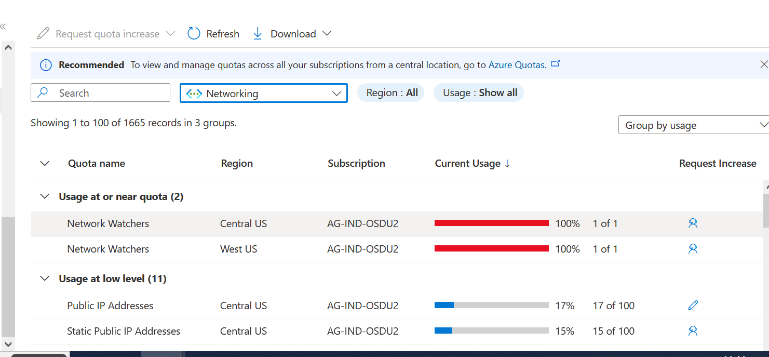The width and height of the screenshot is (769, 357).
Task: Collapse the Usage at or near quota group
Action: (45, 196)
